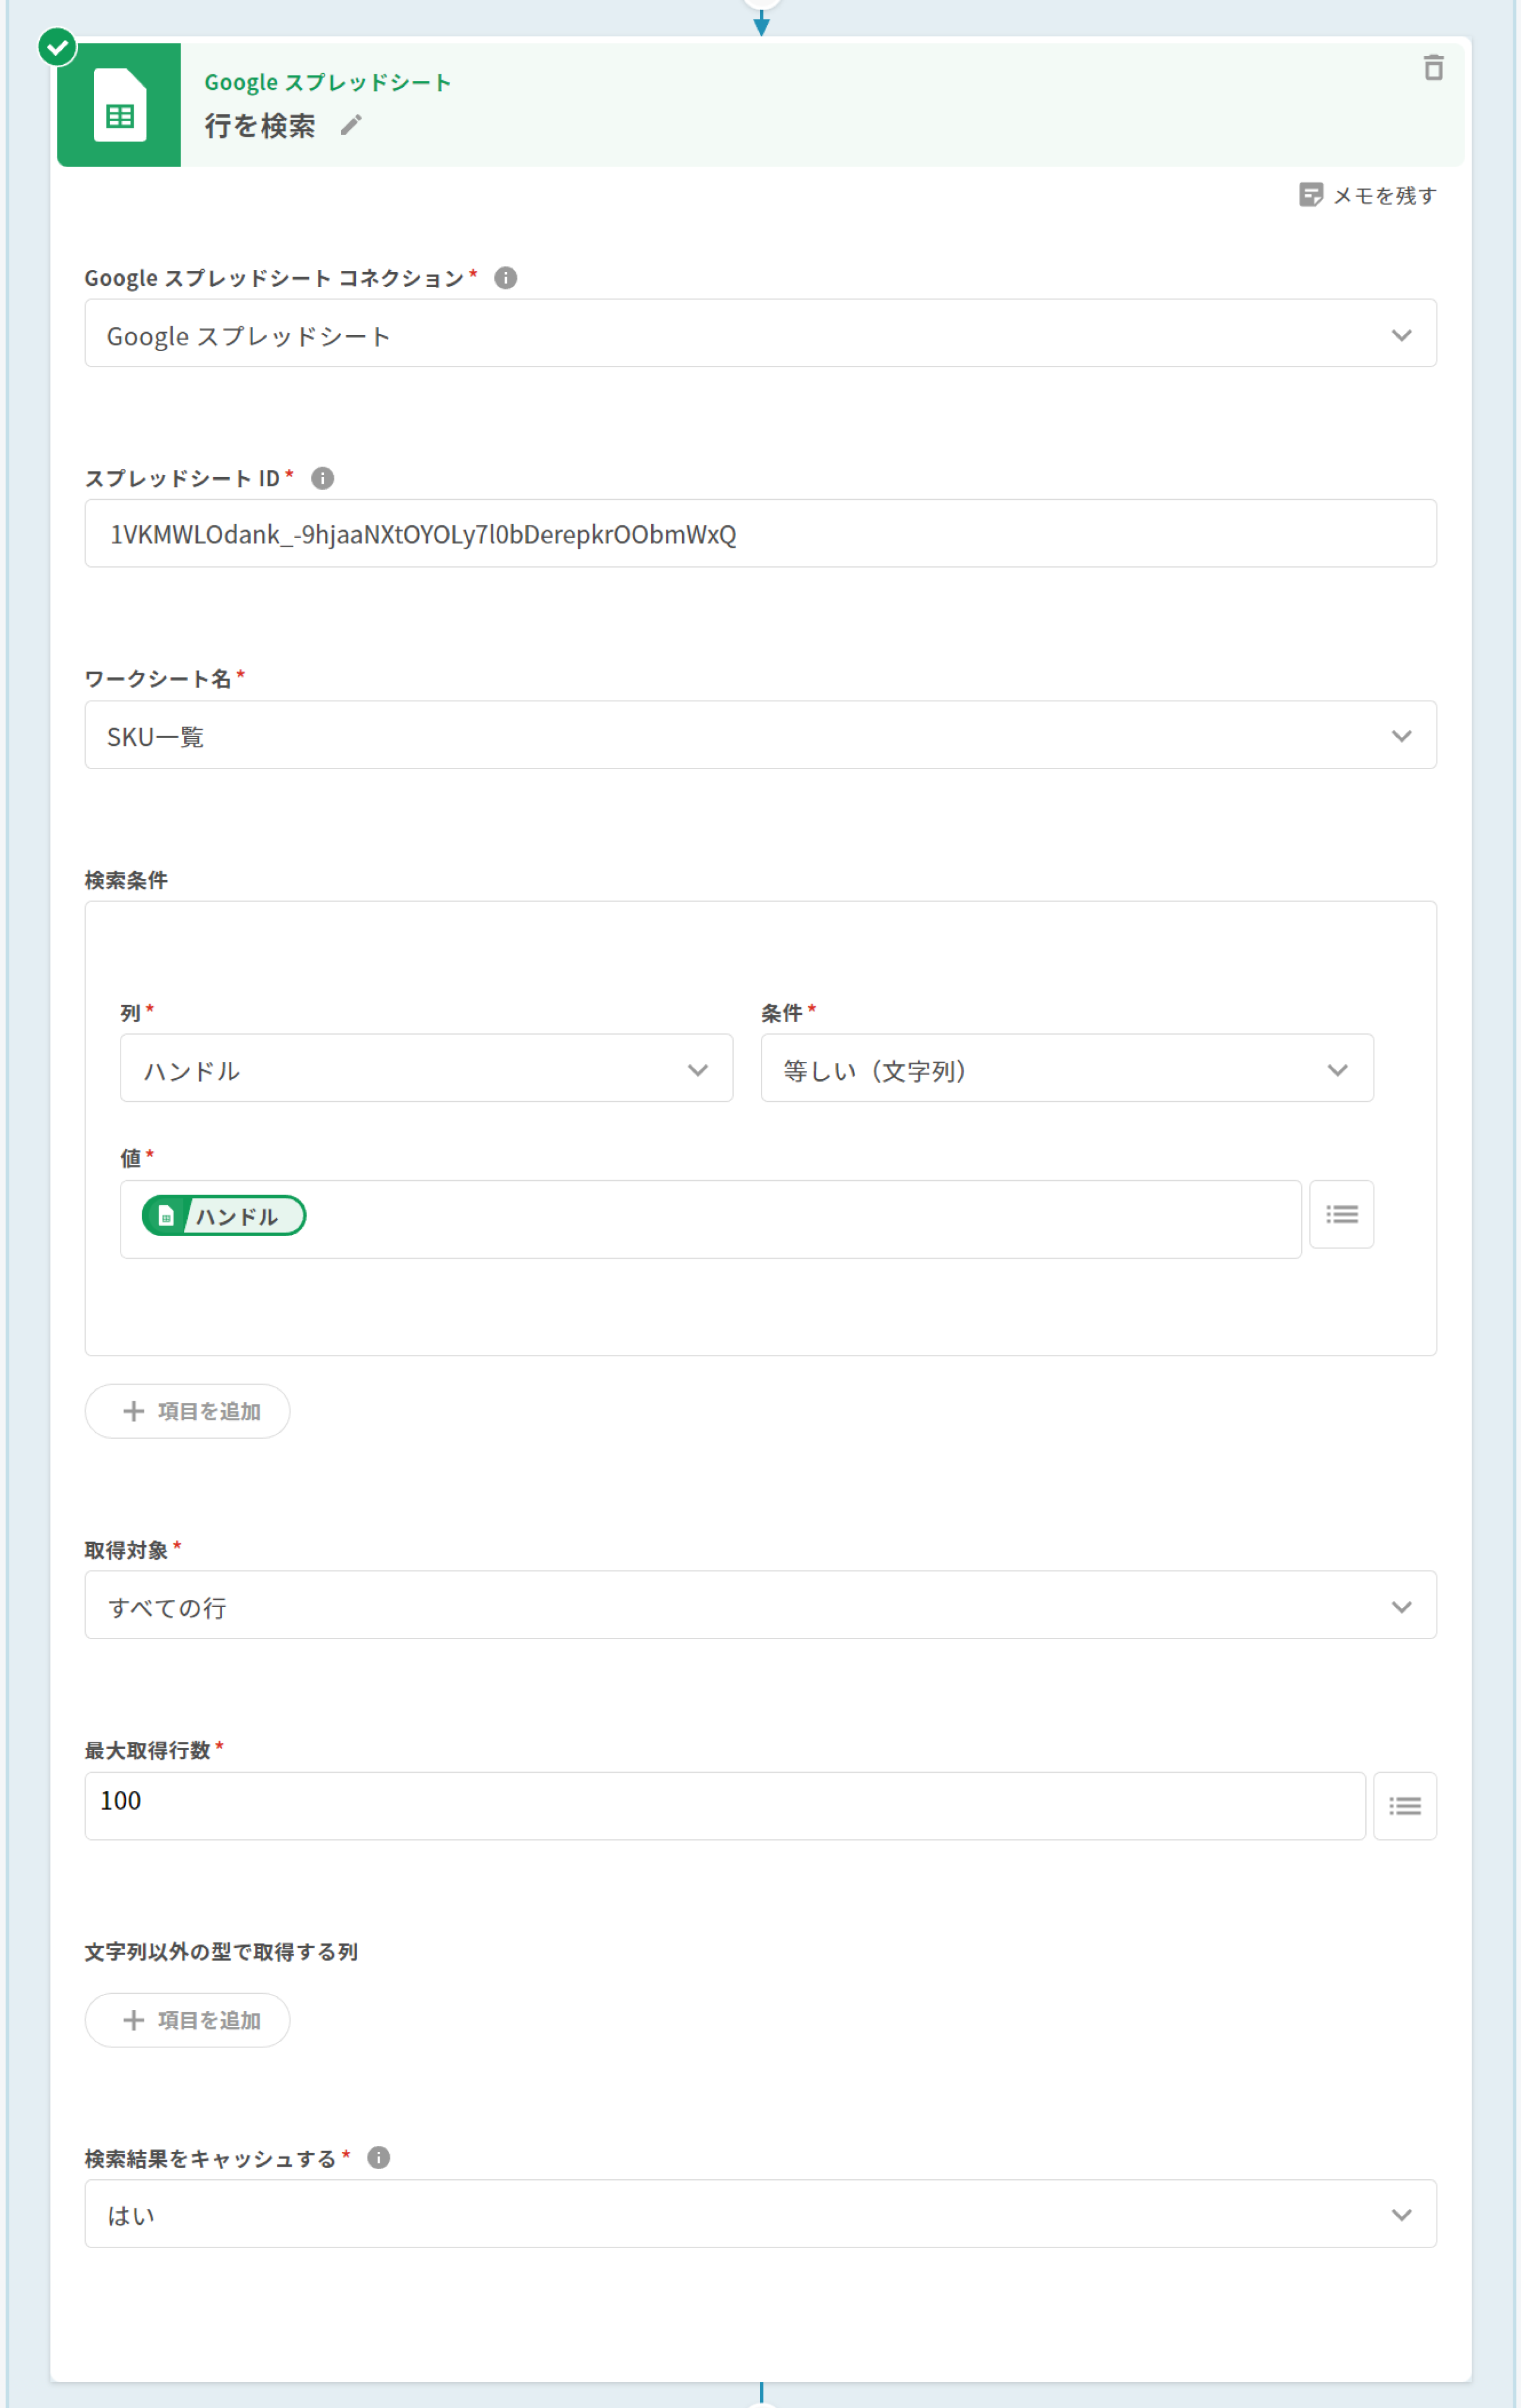This screenshot has height=2408, width=1521.
Task: Open variable list icon beside 値 field
Action: point(1341,1215)
